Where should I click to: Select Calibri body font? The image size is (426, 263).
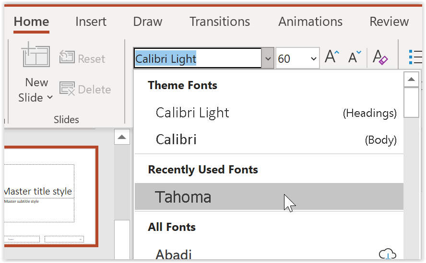click(x=269, y=140)
